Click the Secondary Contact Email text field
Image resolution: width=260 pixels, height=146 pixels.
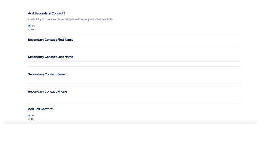134,81
